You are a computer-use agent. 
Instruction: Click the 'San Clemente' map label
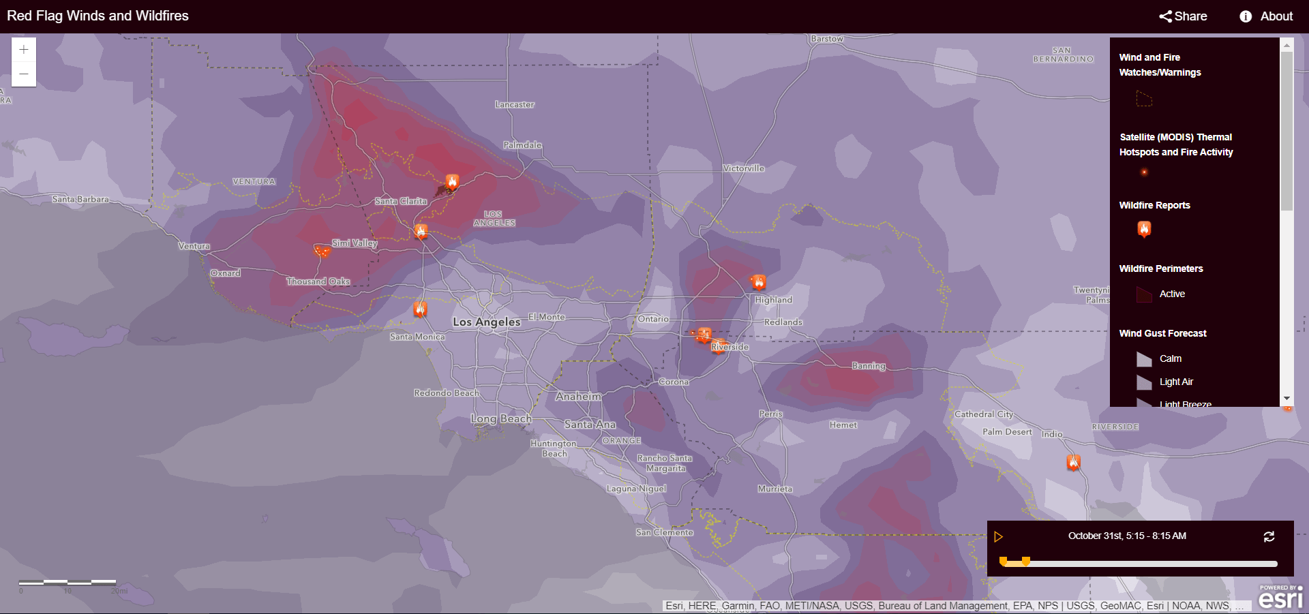pyautogui.click(x=665, y=532)
